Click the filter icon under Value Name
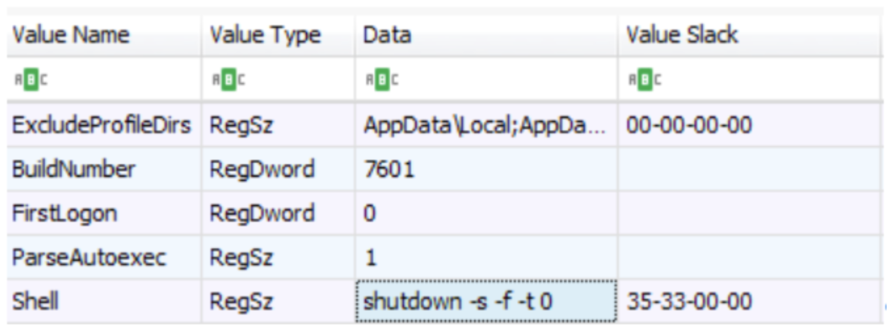Viewport: 888px width, 334px height. click(25, 78)
